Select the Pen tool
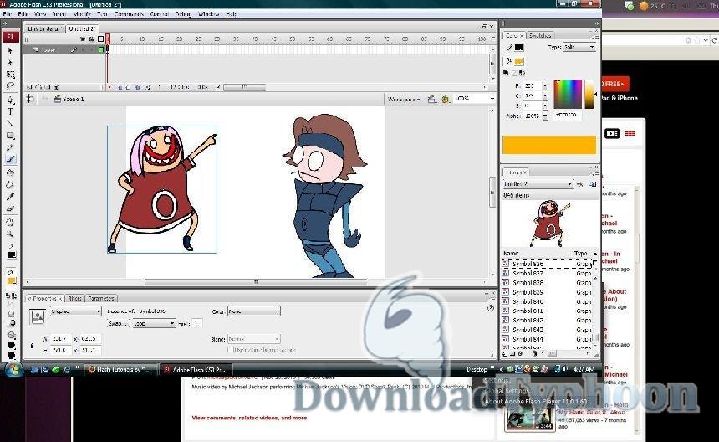Image resolution: width=719 pixels, height=442 pixels. pyautogui.click(x=11, y=100)
